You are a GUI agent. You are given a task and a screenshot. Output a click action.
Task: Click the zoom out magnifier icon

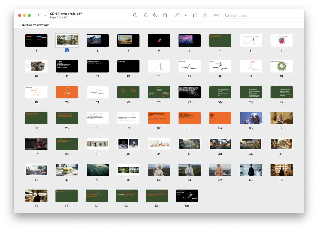(146, 15)
